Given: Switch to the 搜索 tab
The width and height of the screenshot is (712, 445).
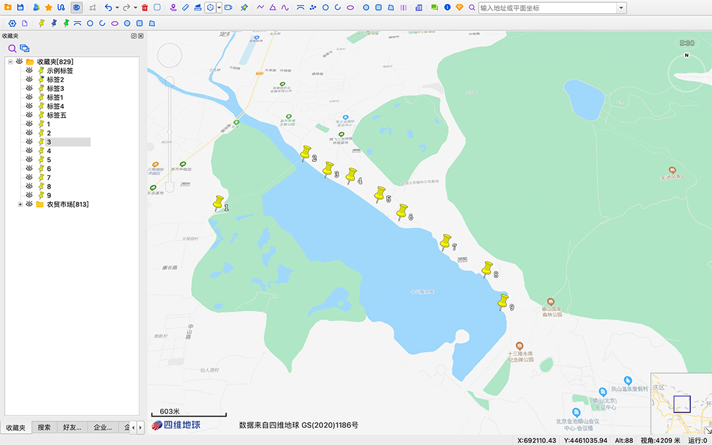Looking at the screenshot, I should (43, 427).
